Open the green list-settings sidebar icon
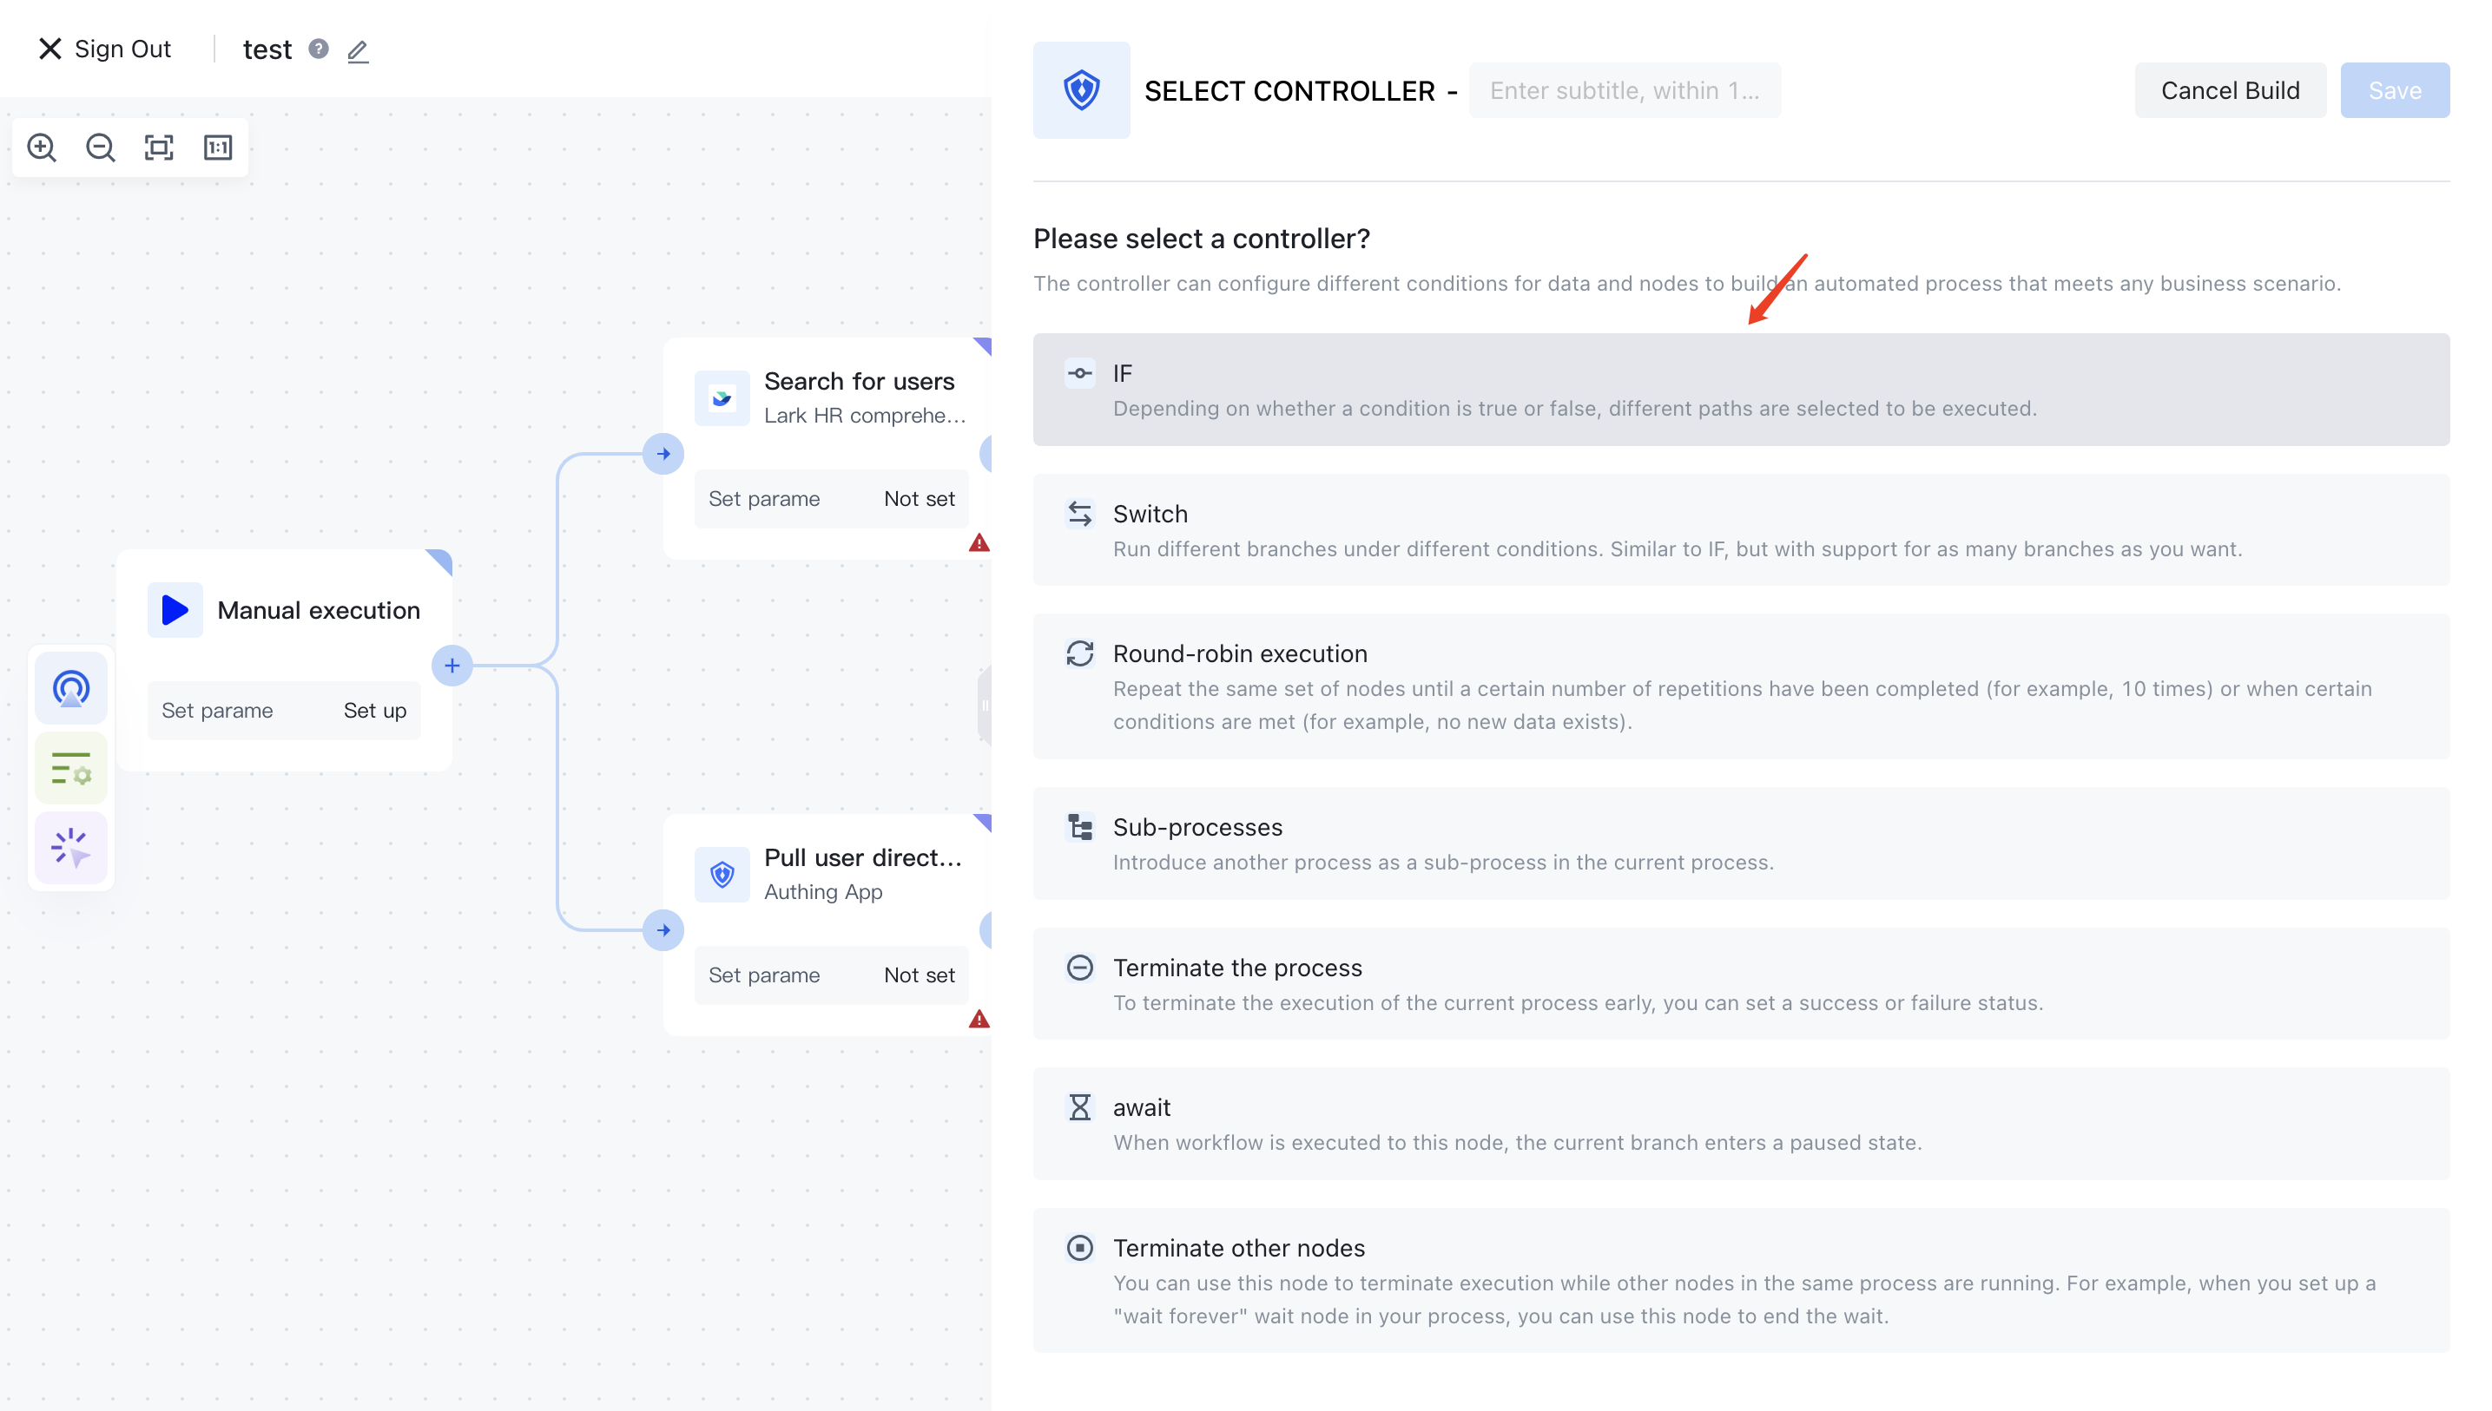Screen dimensions: 2492x1411 point(71,769)
